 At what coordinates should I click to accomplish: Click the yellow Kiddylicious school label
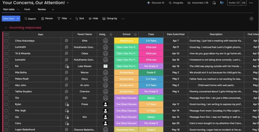point(126,41)
